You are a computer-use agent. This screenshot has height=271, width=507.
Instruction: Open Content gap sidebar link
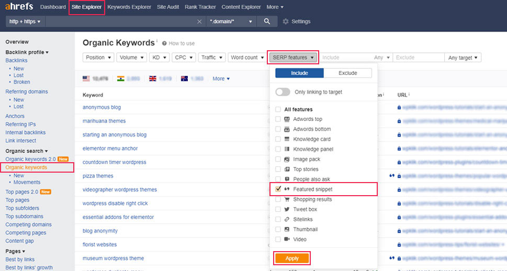pyautogui.click(x=19, y=241)
